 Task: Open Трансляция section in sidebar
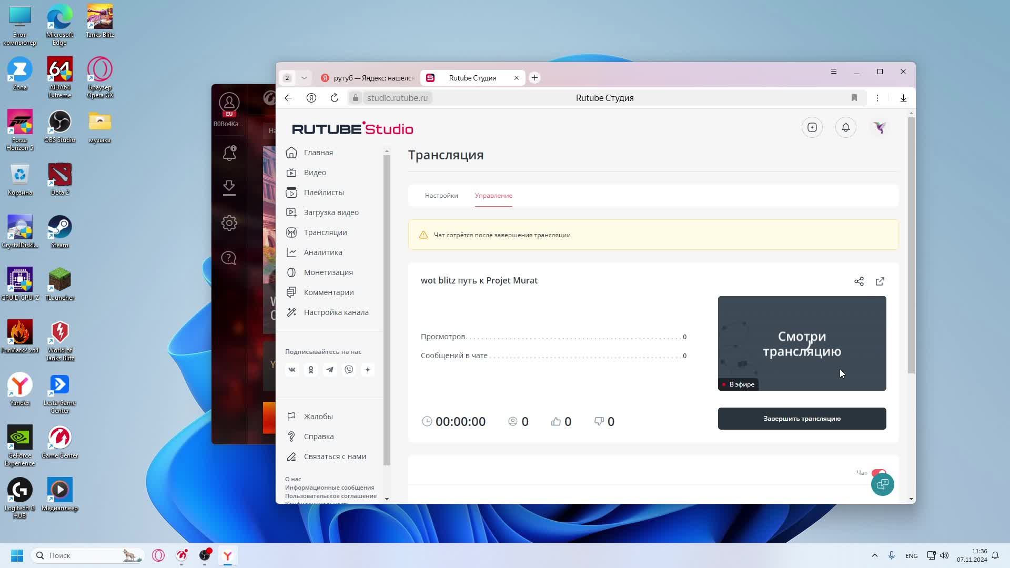click(x=325, y=231)
